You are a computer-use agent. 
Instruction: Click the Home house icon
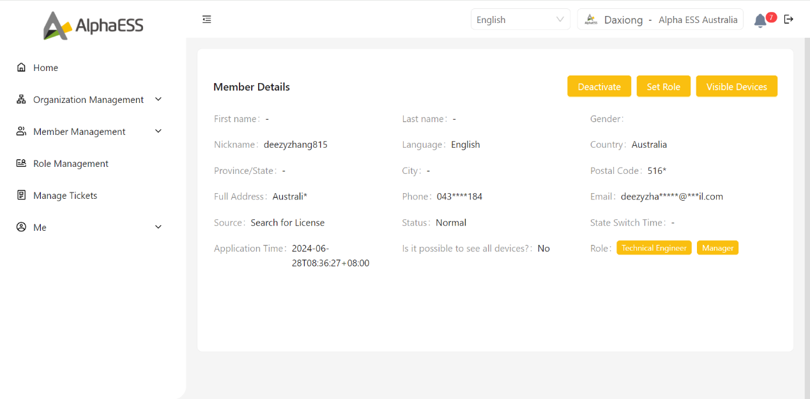pos(21,68)
